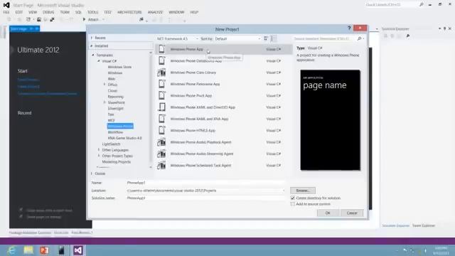
Task: Select the Windows Phone App template icon
Action: 161,49
